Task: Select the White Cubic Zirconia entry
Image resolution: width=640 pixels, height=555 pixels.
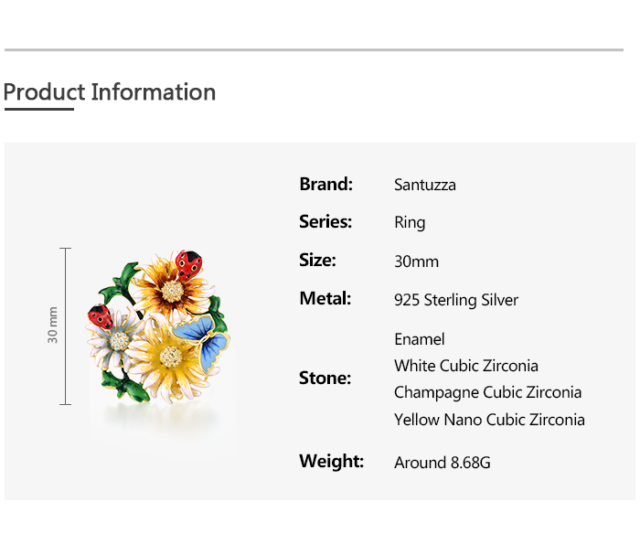Action: tap(466, 366)
